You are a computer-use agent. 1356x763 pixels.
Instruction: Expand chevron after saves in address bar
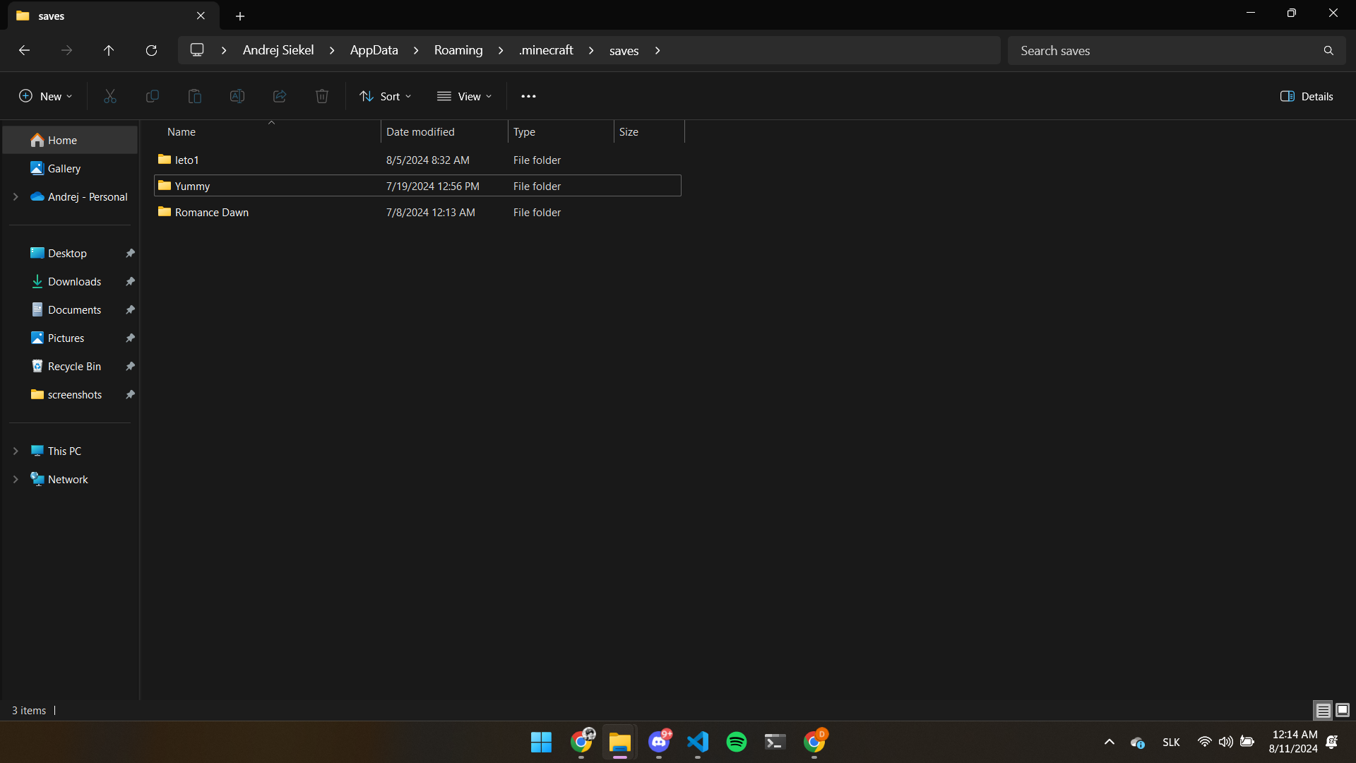pos(658,50)
